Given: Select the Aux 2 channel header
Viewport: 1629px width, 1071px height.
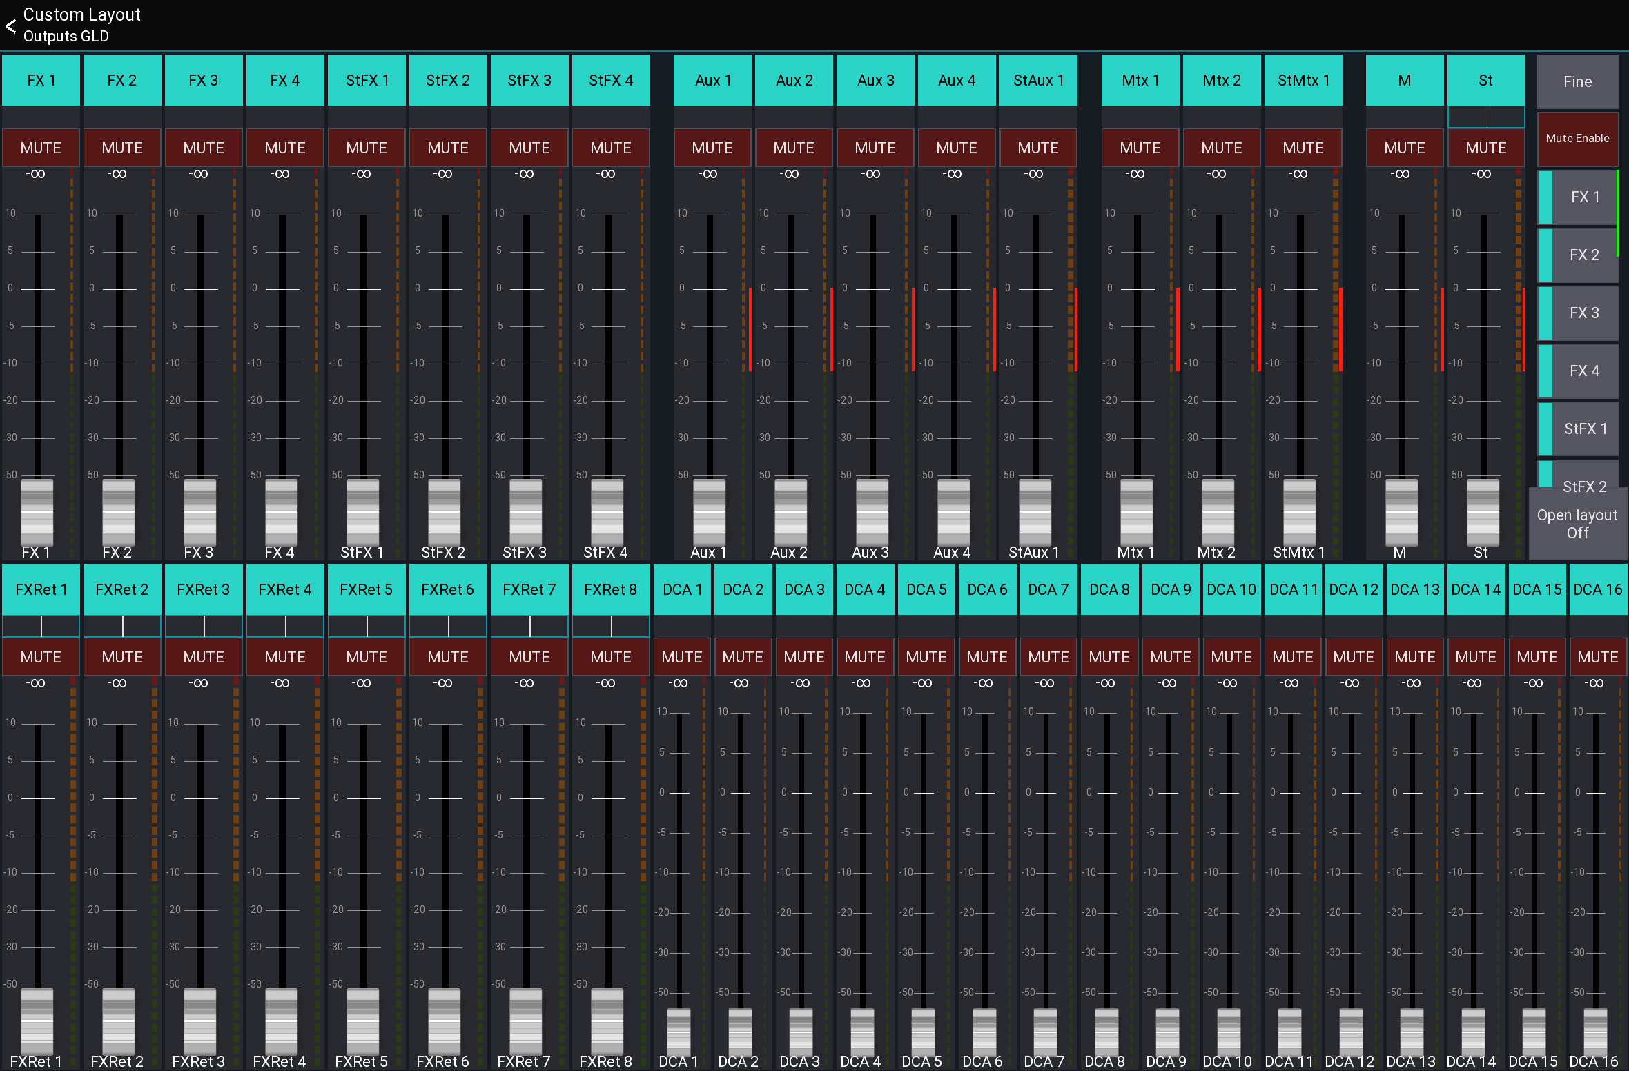Looking at the screenshot, I should click(794, 80).
